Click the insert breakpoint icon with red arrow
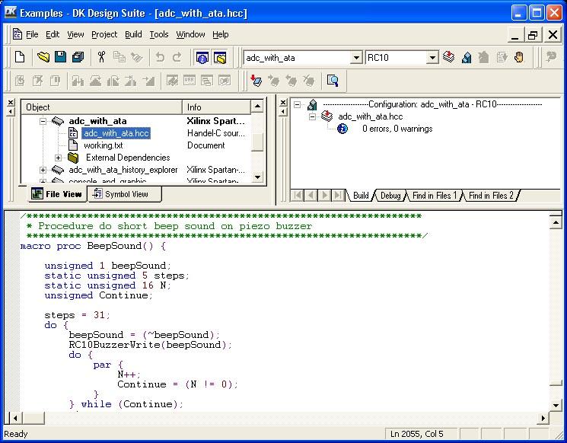Screen dimensions: 567x443 tap(256, 80)
